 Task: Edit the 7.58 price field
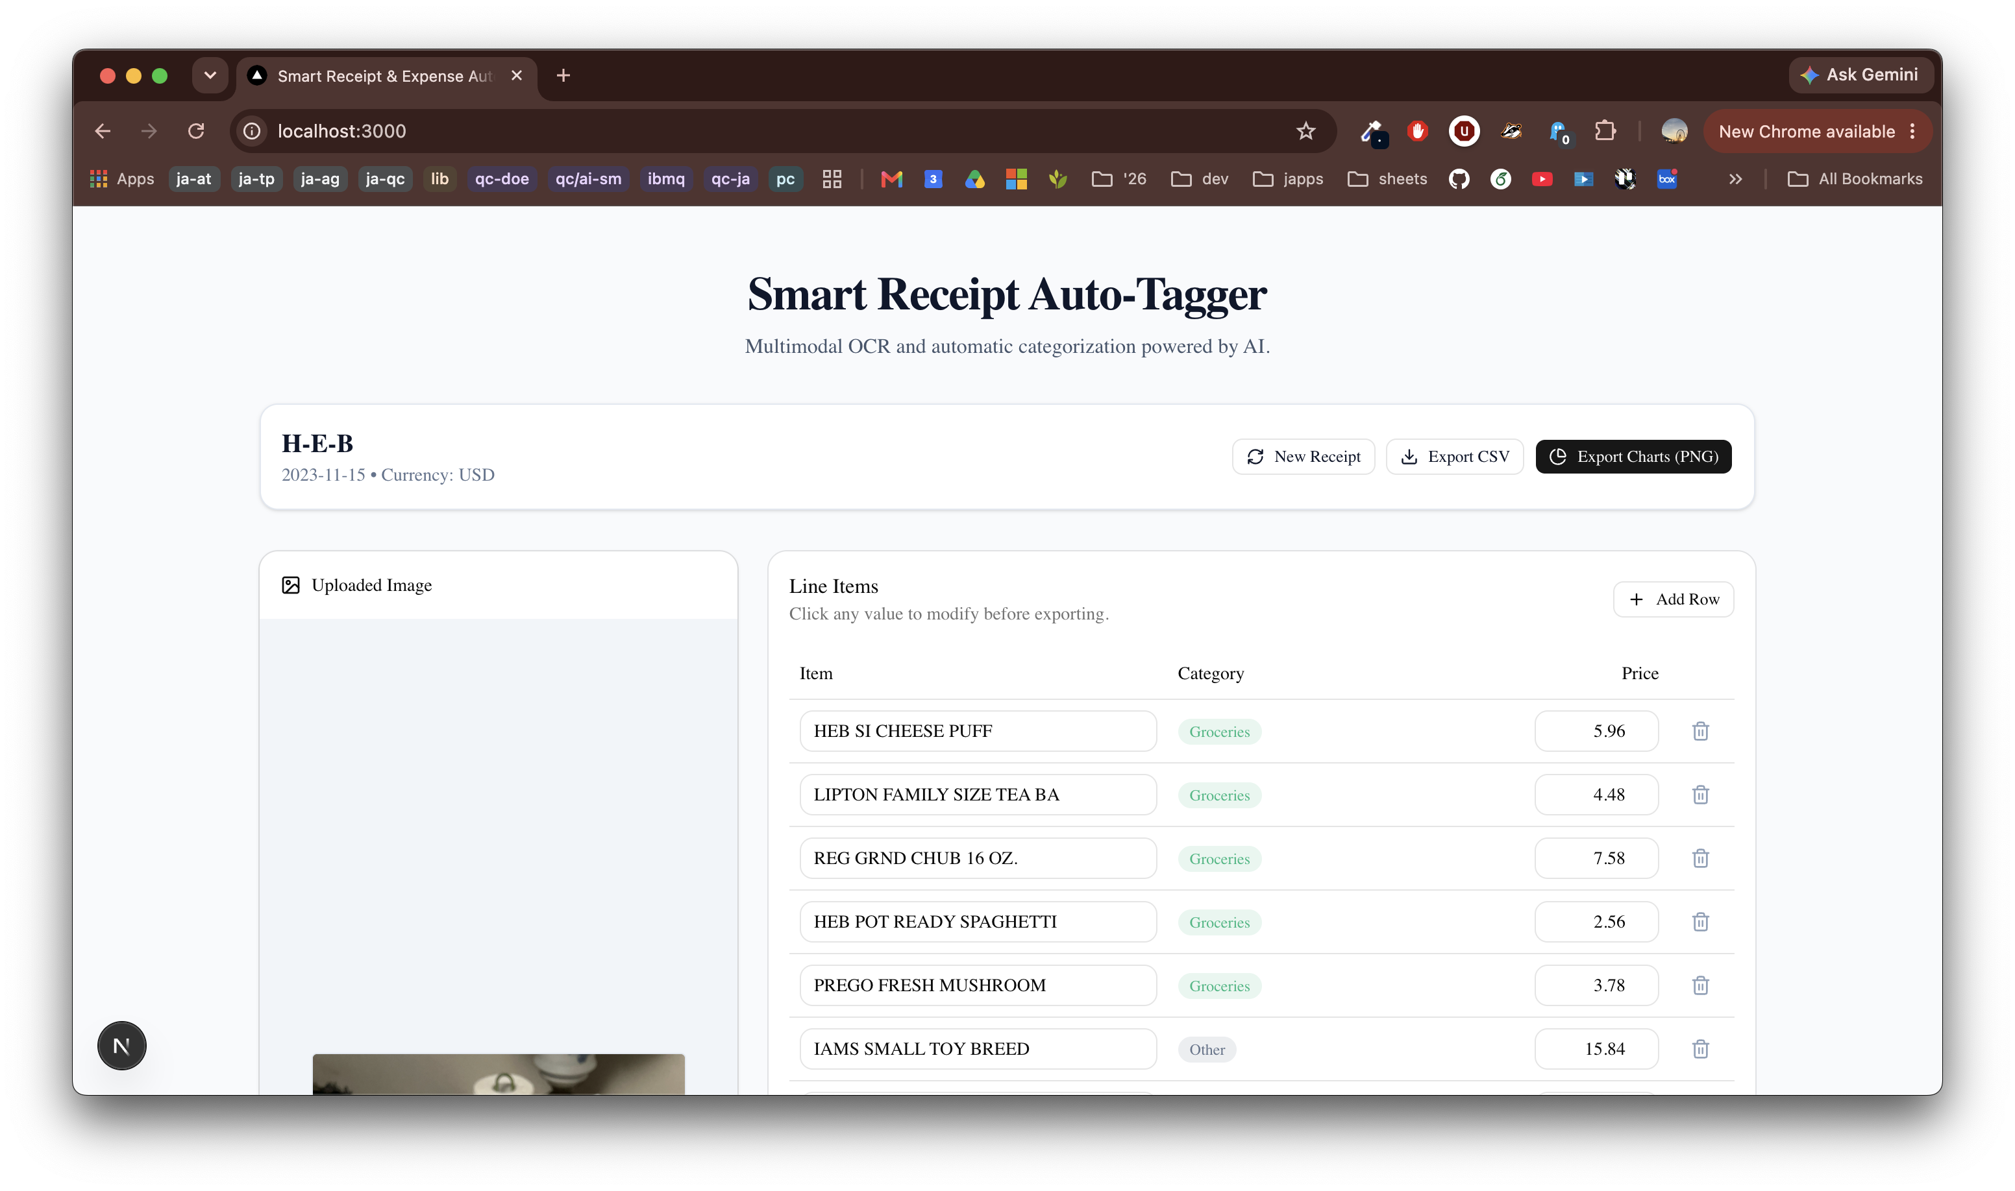tap(1596, 858)
